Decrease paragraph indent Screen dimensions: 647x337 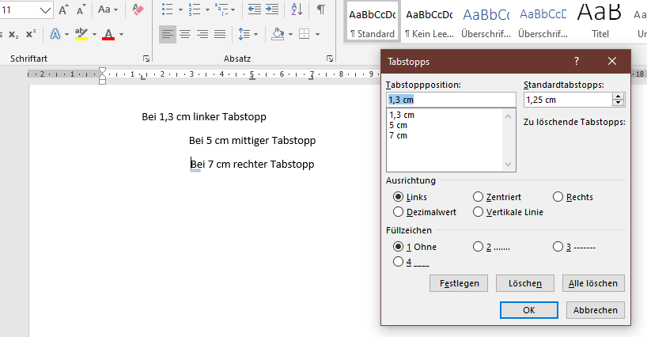(x=254, y=9)
